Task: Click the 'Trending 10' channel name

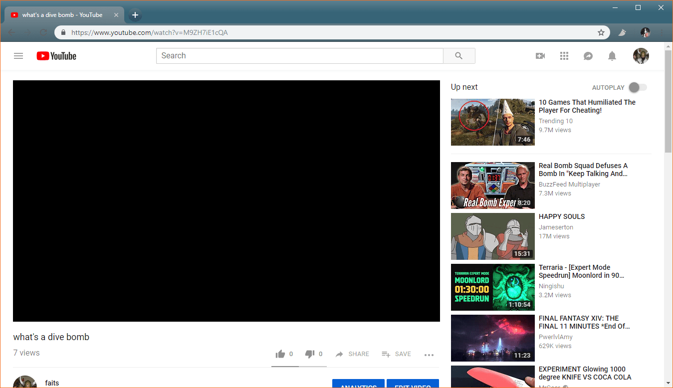Action: (x=556, y=121)
